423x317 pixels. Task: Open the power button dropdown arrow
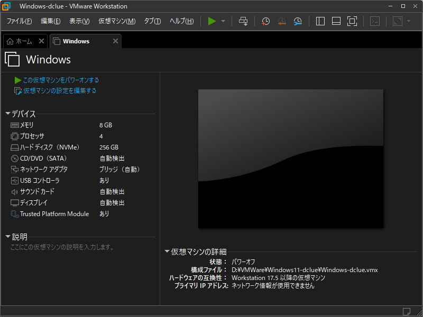(x=222, y=21)
